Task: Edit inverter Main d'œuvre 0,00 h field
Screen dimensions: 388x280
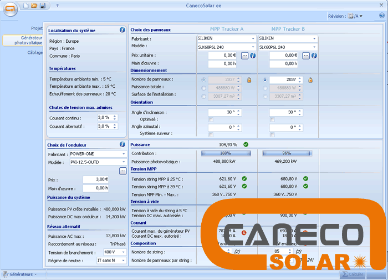Action: [95, 188]
